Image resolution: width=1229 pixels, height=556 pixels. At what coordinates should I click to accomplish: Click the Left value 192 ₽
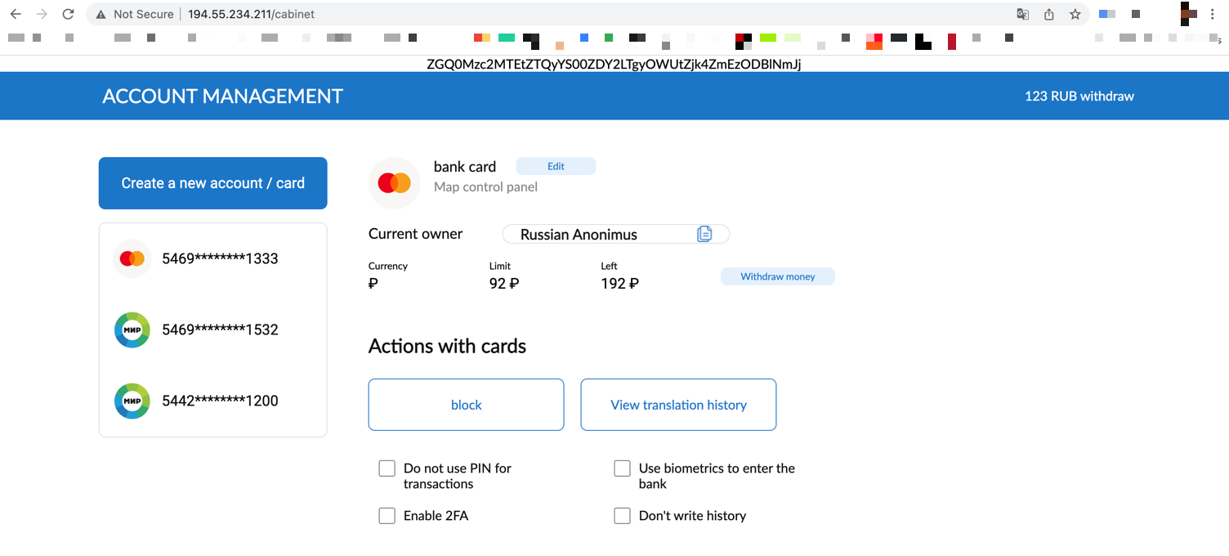pyautogui.click(x=619, y=284)
